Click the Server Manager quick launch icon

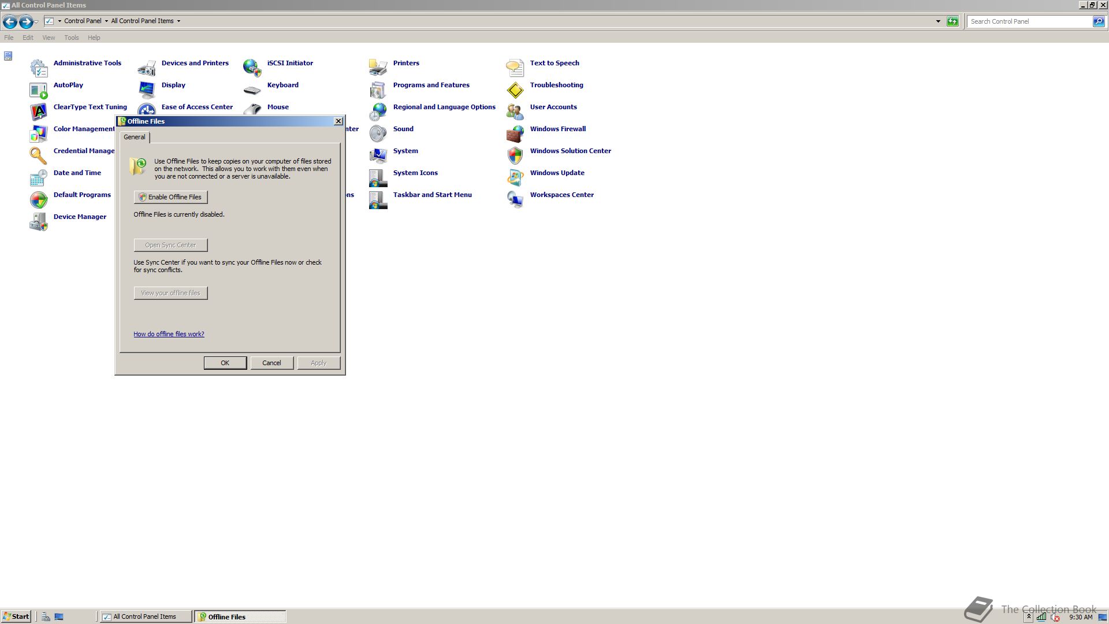point(46,616)
